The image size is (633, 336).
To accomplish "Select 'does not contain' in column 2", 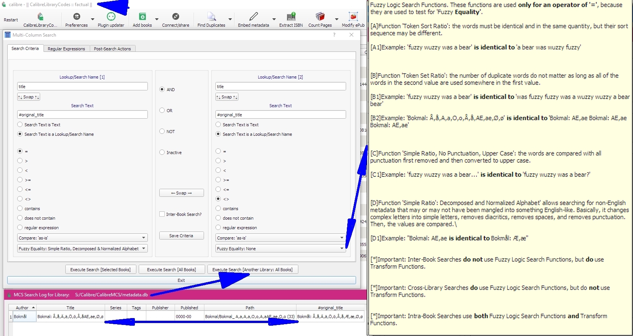I will pos(218,218).
